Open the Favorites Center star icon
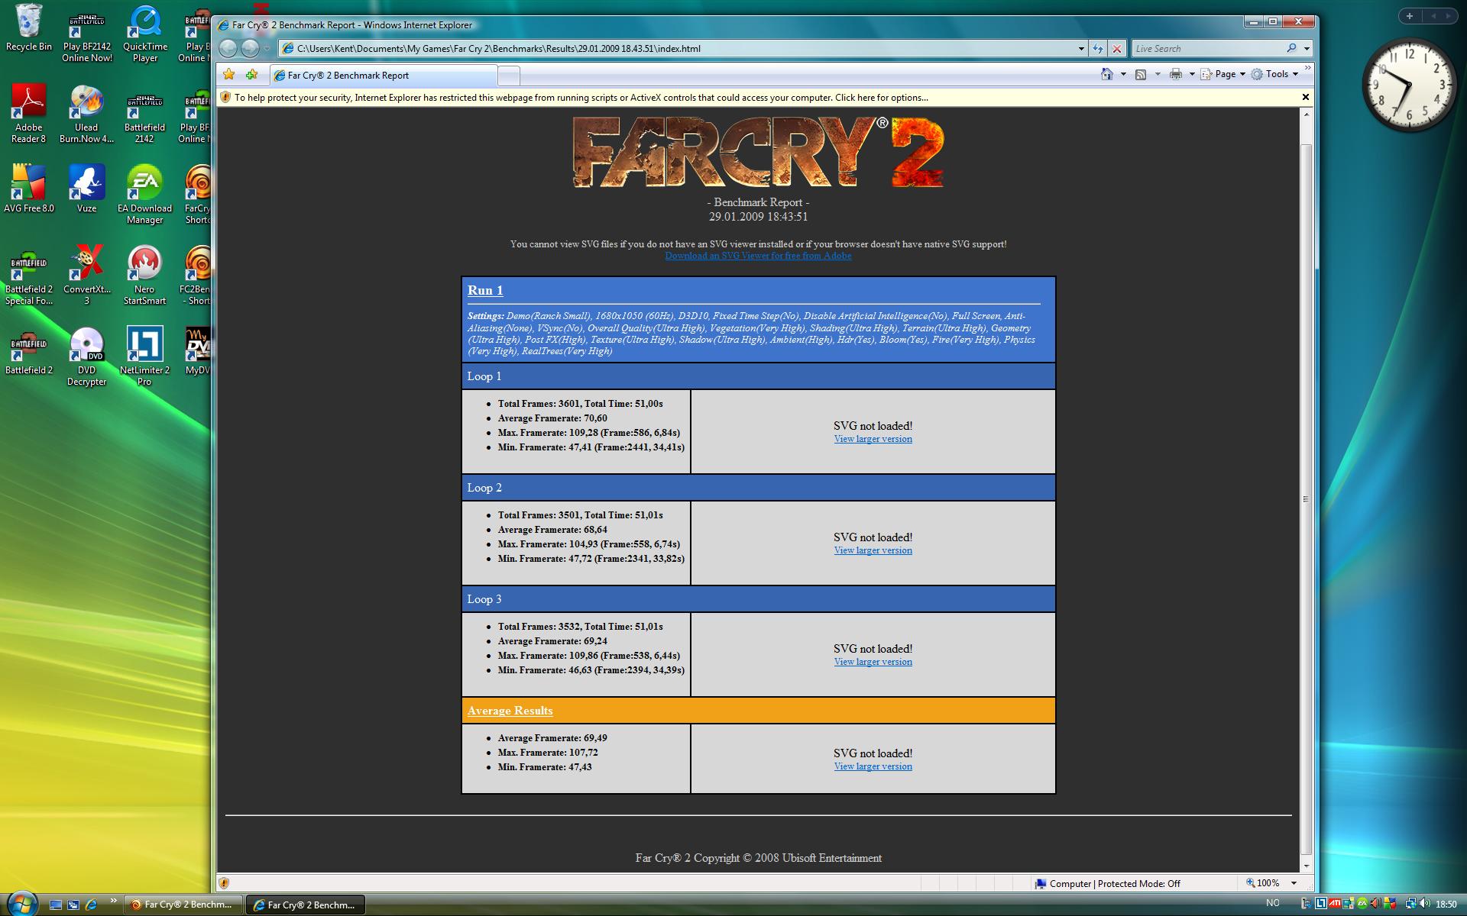This screenshot has width=1467, height=916. [x=228, y=74]
